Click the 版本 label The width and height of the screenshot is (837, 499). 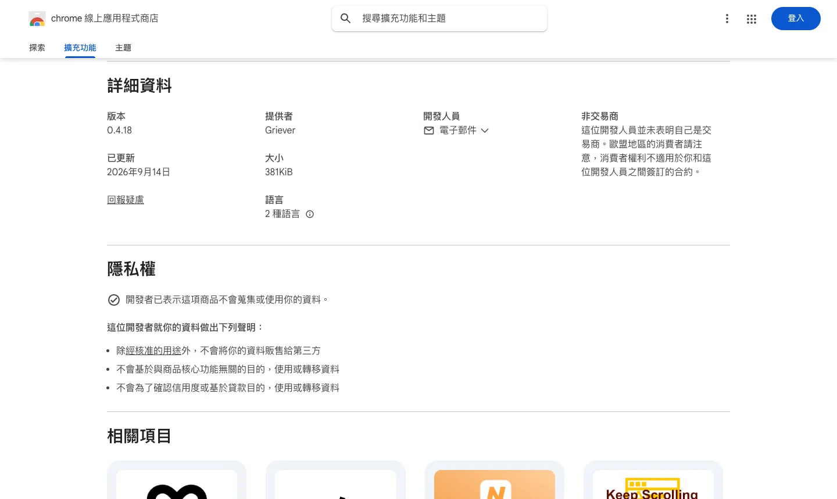pos(116,116)
